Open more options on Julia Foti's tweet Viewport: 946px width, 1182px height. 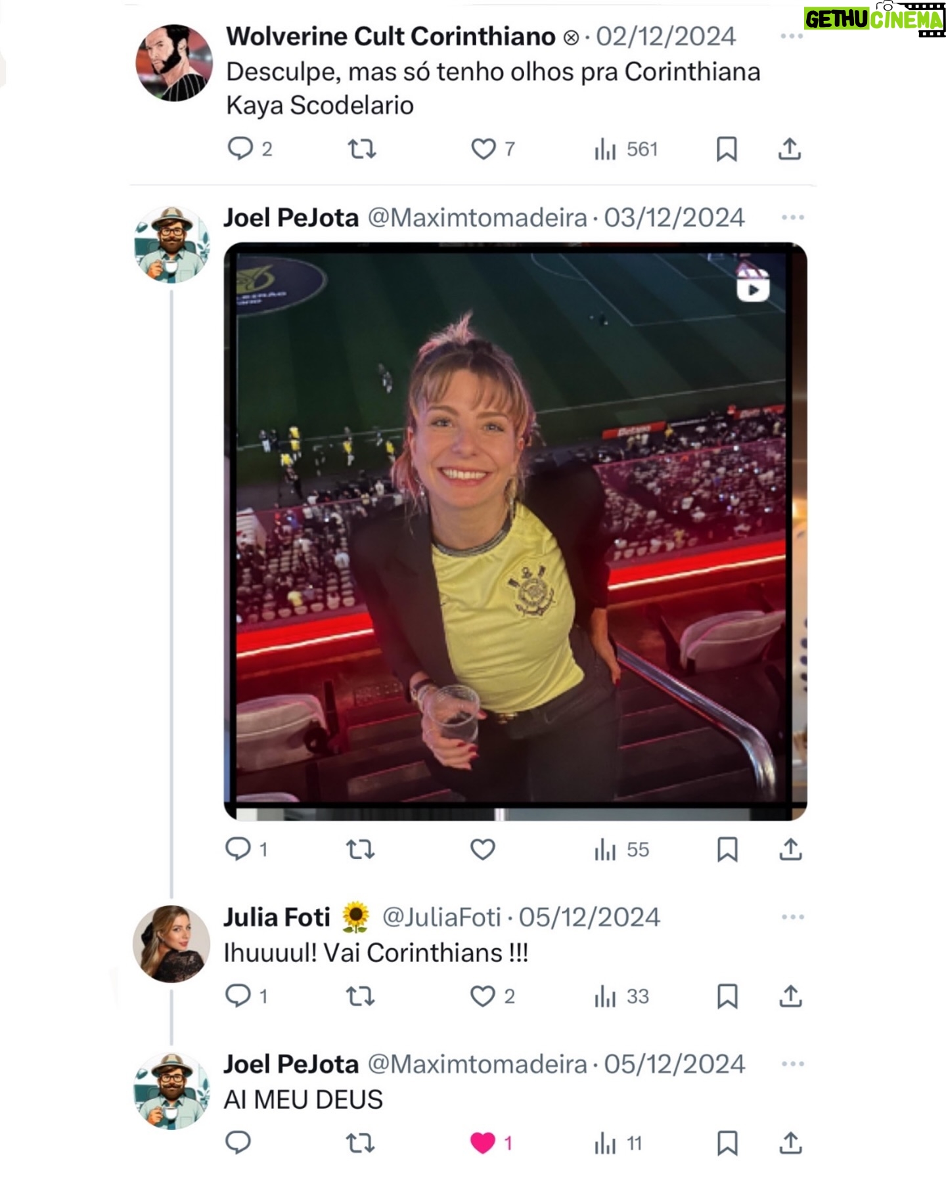point(792,917)
